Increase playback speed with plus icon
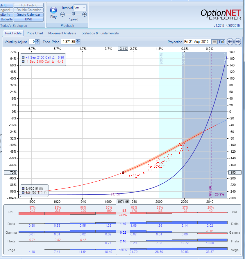Viewport: 245px width, 259px height. click(85, 14)
